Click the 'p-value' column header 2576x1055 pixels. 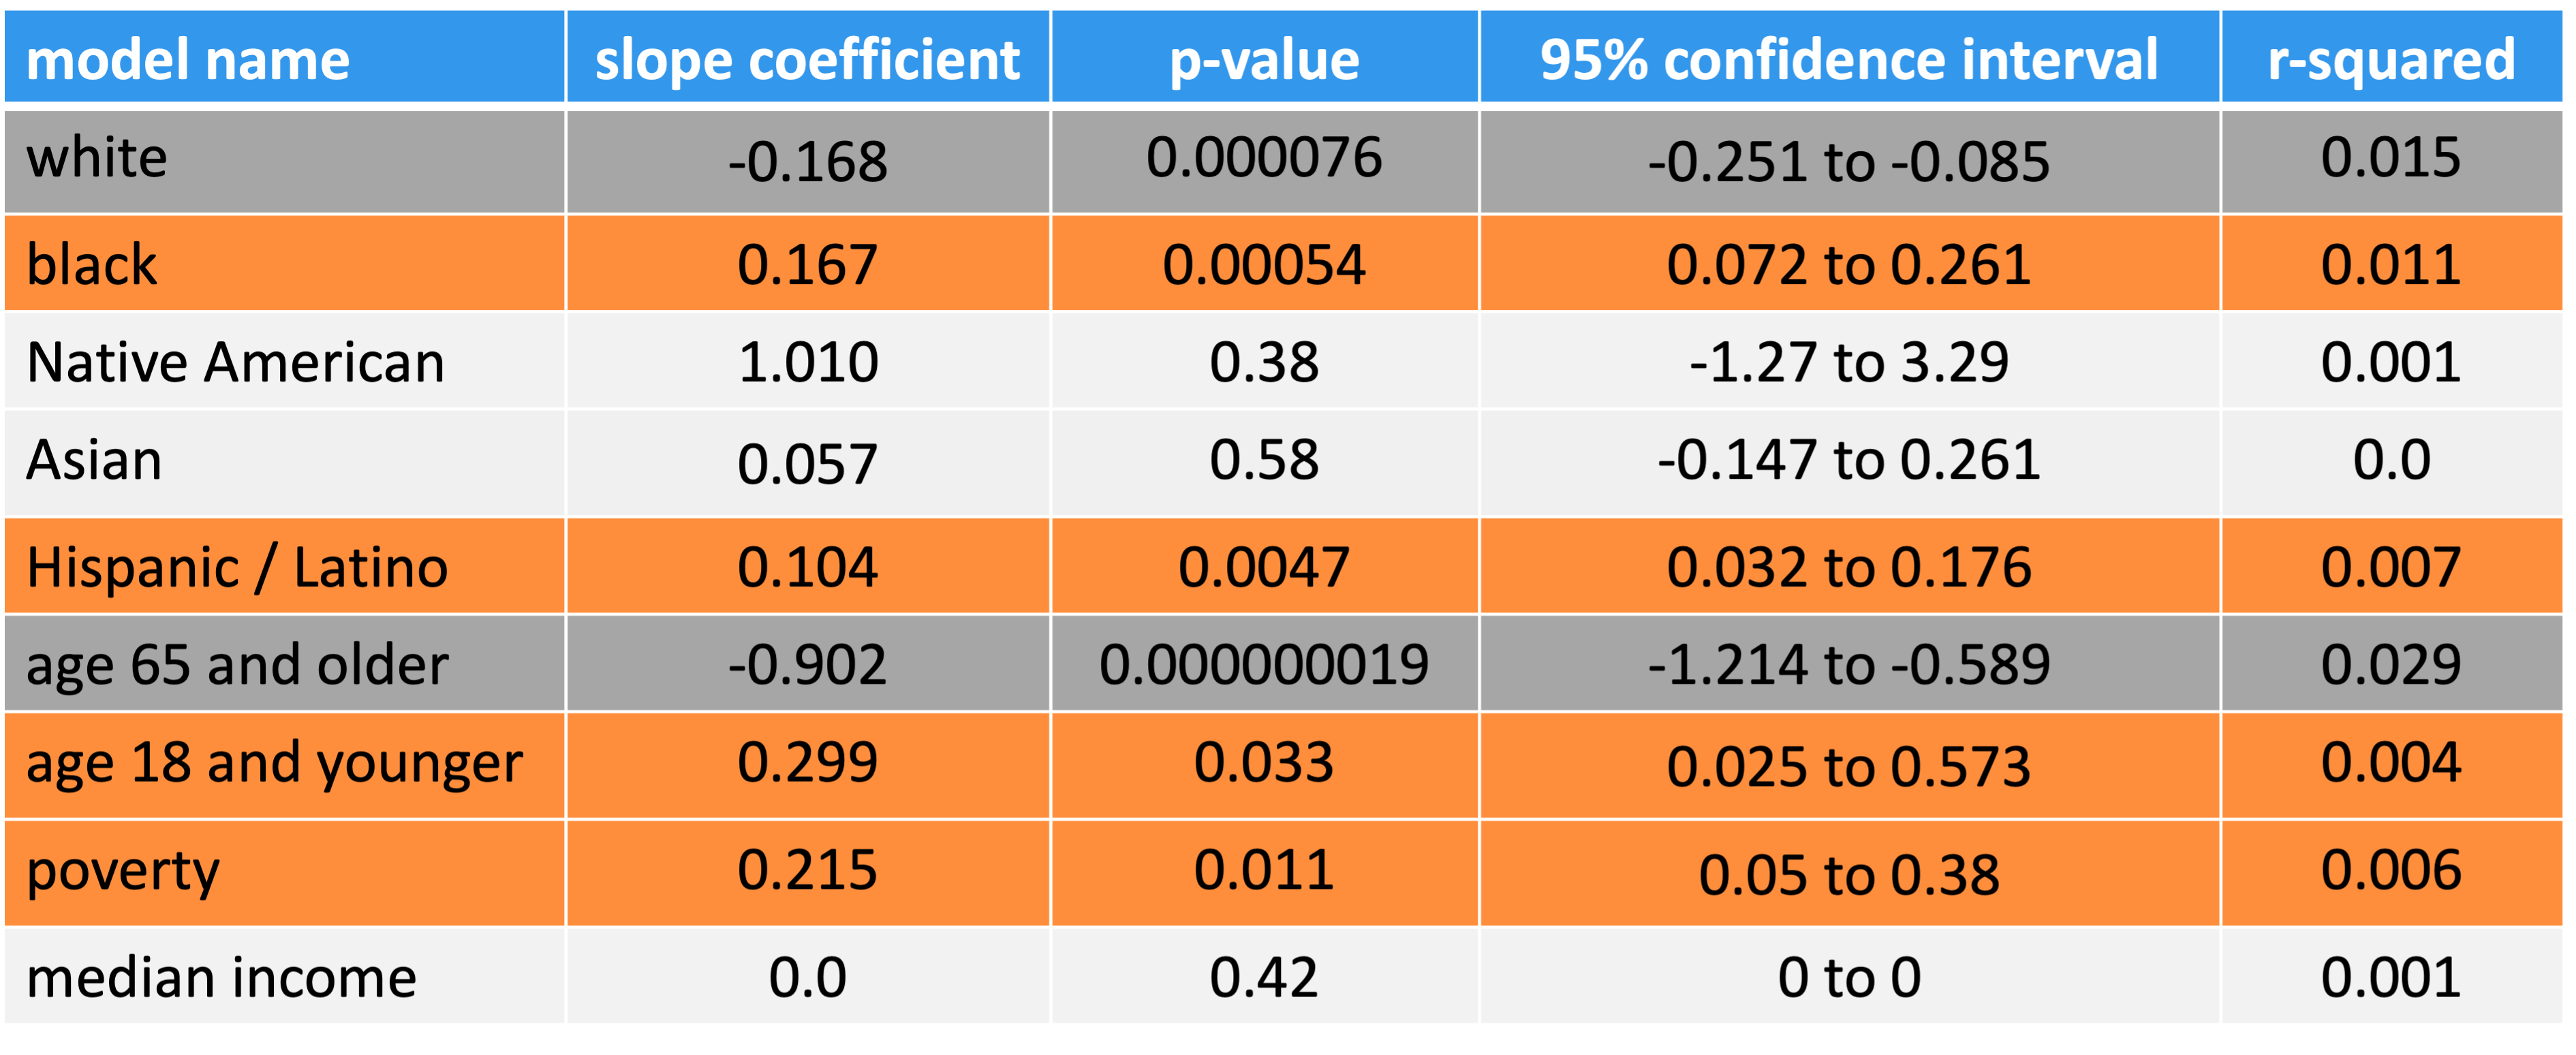coord(1264,60)
